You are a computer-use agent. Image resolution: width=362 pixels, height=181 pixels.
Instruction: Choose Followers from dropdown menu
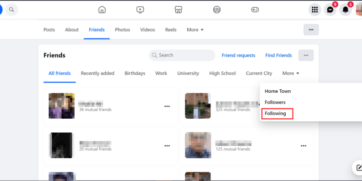275,102
